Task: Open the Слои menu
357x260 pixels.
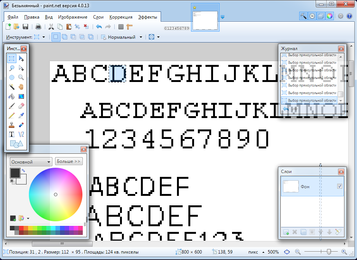Action: coord(98,17)
